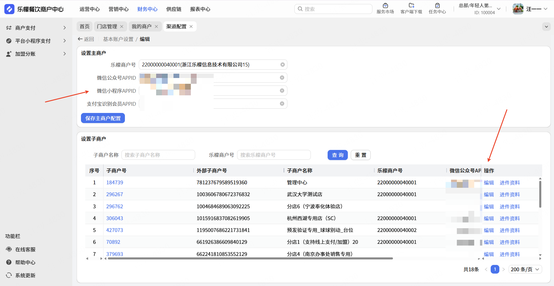Open the 200 条/页 page size dropdown

click(525, 269)
